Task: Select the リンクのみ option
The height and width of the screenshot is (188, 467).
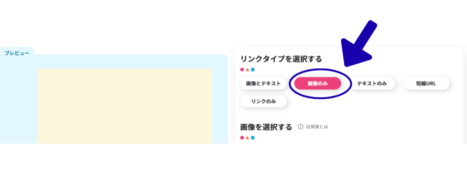Action: pos(263,101)
